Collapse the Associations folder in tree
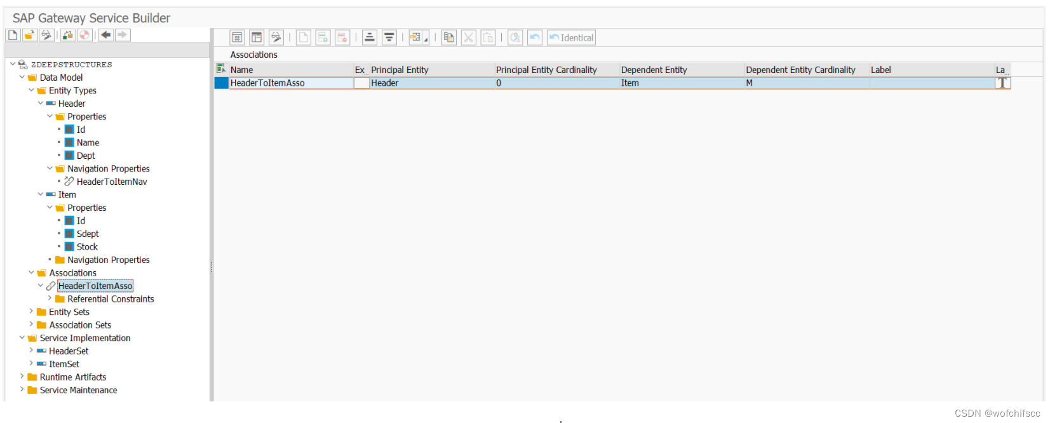Viewport: 1050px width, 423px height. click(x=31, y=272)
